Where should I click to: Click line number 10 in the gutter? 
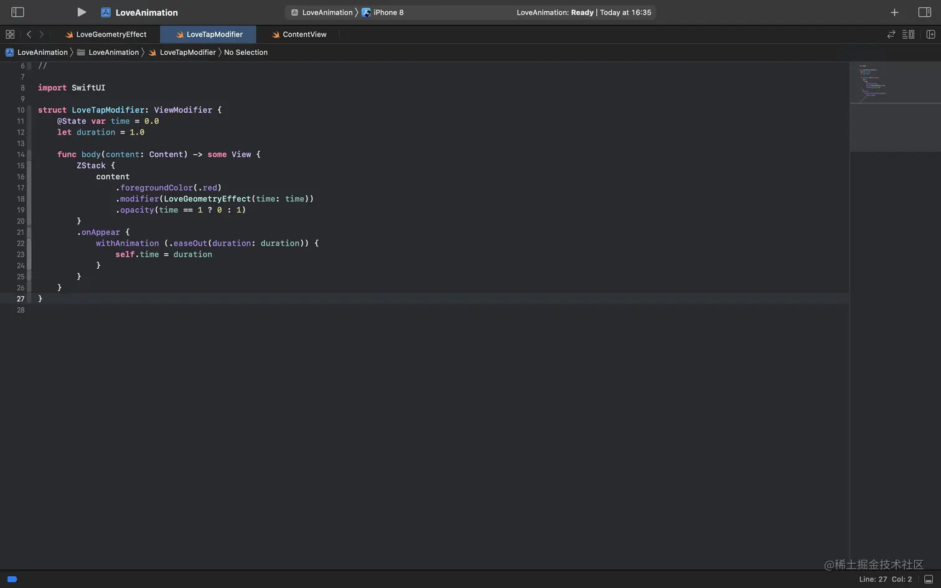tap(21, 110)
